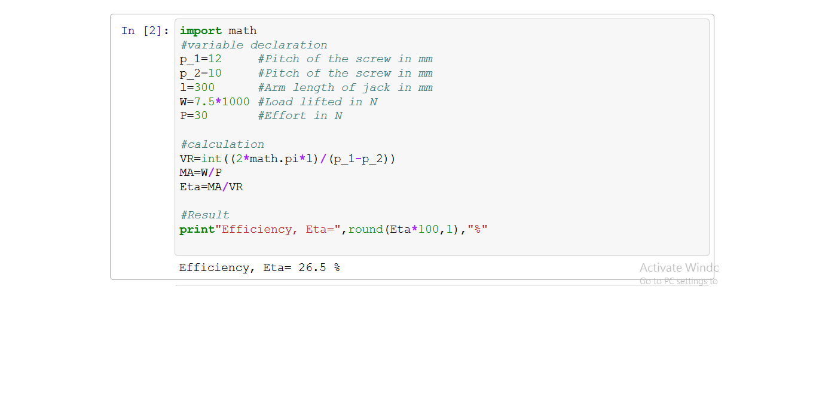The height and width of the screenshot is (420, 813).
Task: Place cursor on the import math line
Action: tap(218, 31)
